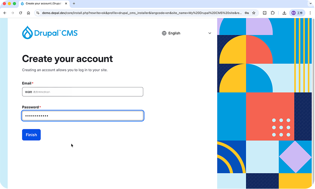Screen dimensions: 315x189
Task: Bookmark this page with star icon
Action: pos(254,13)
